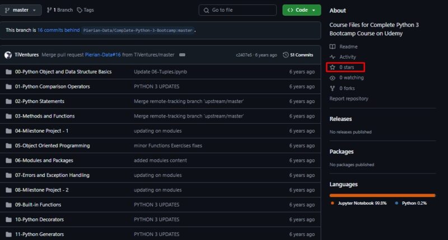The height and width of the screenshot is (240, 448).
Task: Click the Readme book icon
Action: pyautogui.click(x=332, y=46)
